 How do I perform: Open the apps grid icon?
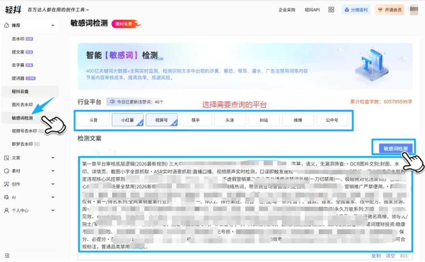pos(331,10)
